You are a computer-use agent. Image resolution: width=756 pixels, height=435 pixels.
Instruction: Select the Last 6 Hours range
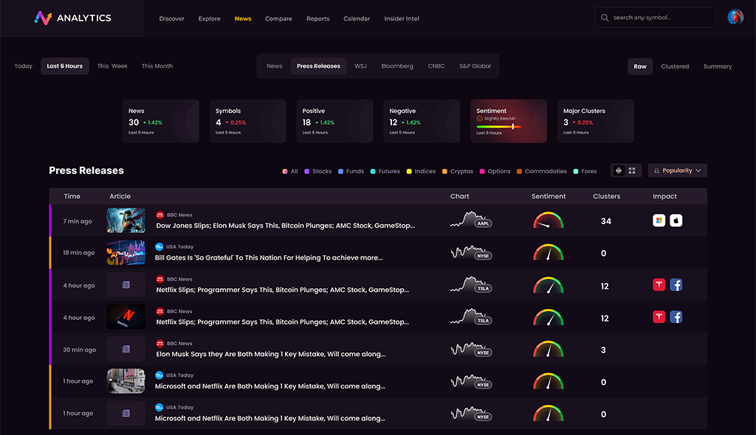65,66
